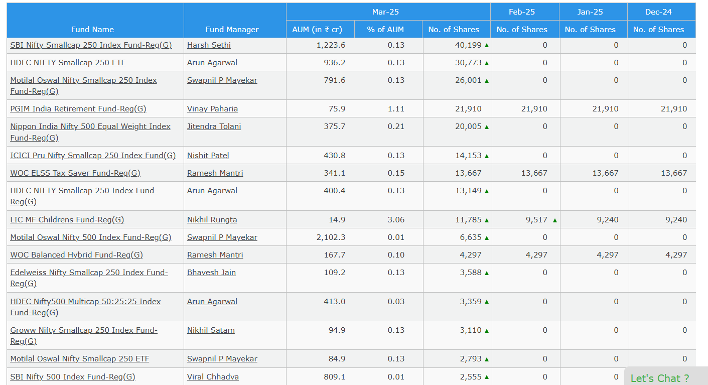This screenshot has height=385, width=708.
Task: Open SBI Nifty 500 Index Fund-Reg(G)
Action: (x=73, y=377)
